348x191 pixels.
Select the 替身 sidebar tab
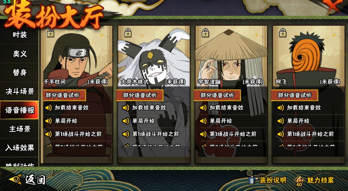click(x=19, y=72)
